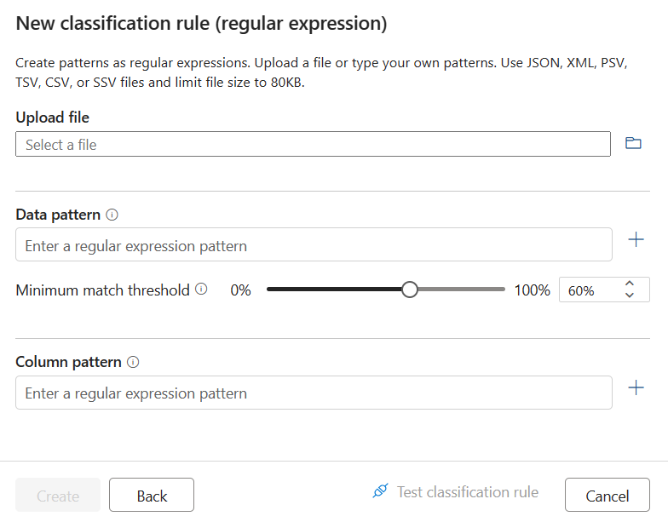Image resolution: width=668 pixels, height=522 pixels.
Task: Increase the threshold with the up arrow
Action: [x=630, y=284]
